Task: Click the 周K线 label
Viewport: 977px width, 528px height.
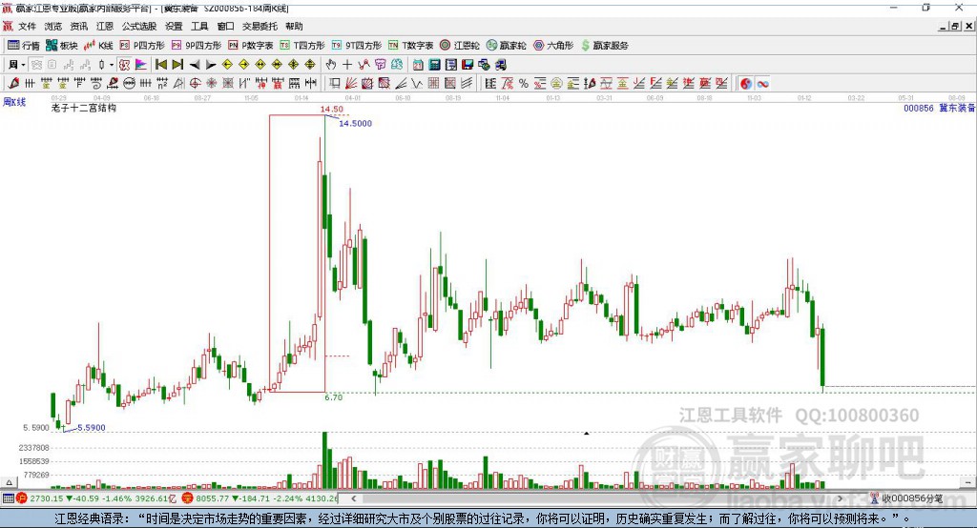Action: pyautogui.click(x=14, y=102)
